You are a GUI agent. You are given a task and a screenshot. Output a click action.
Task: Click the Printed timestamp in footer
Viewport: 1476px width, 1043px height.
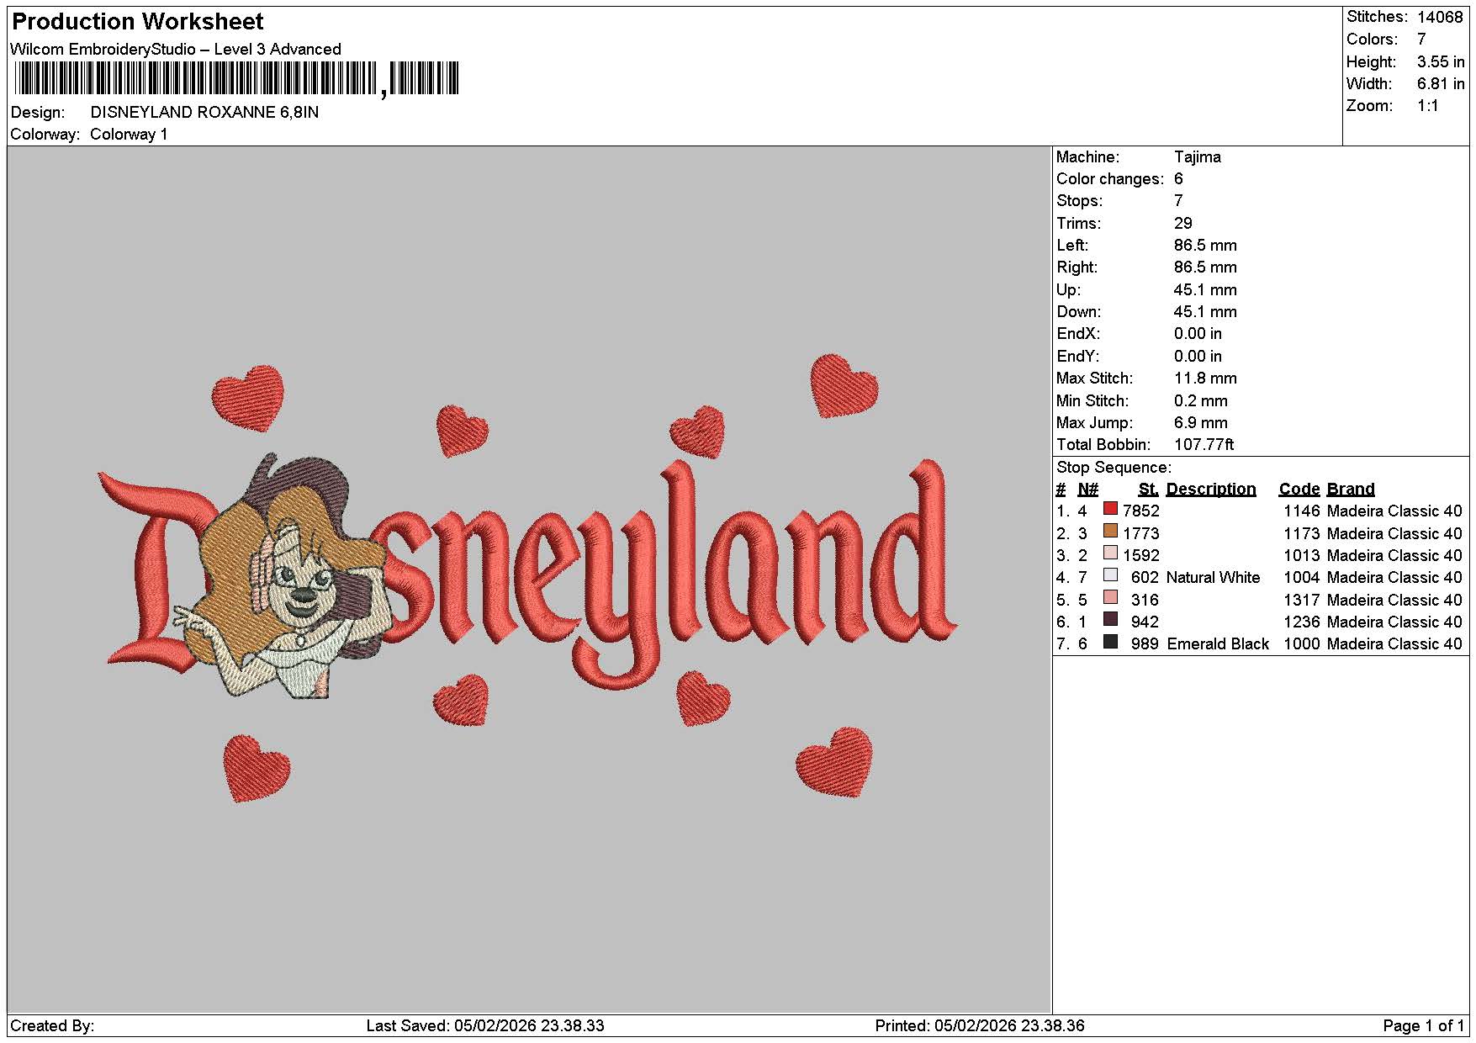(980, 1026)
